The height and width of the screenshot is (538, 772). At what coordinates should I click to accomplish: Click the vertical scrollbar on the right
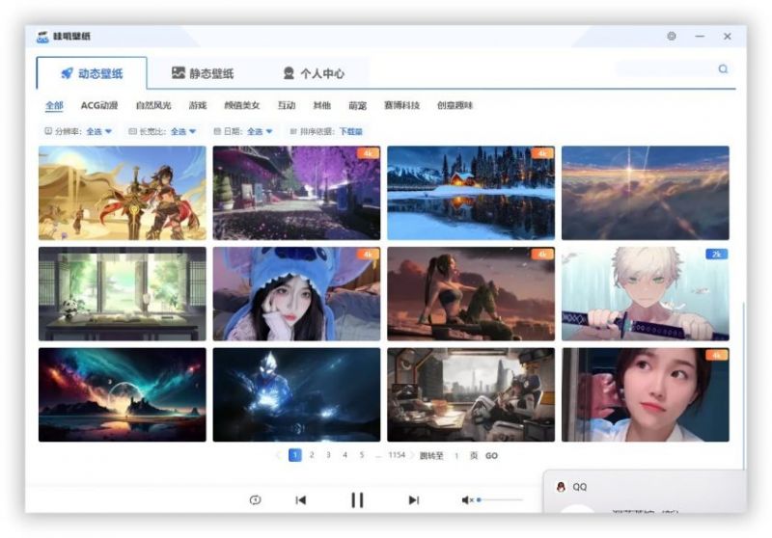coord(743,386)
